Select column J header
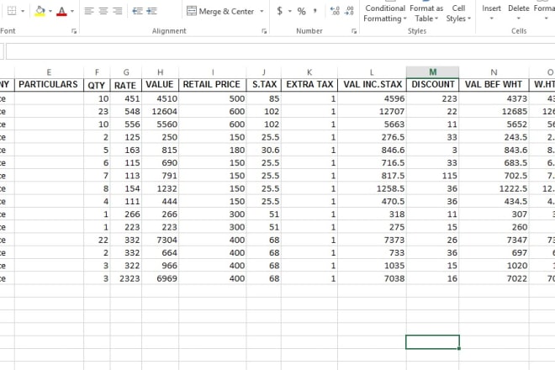555x370 pixels. point(264,72)
